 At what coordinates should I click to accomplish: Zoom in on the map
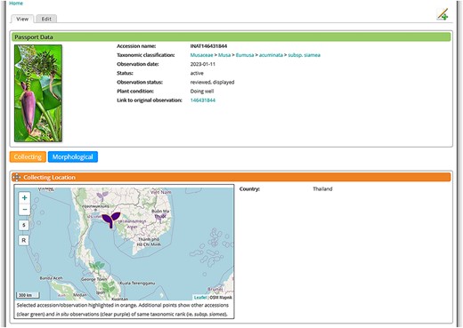25,197
